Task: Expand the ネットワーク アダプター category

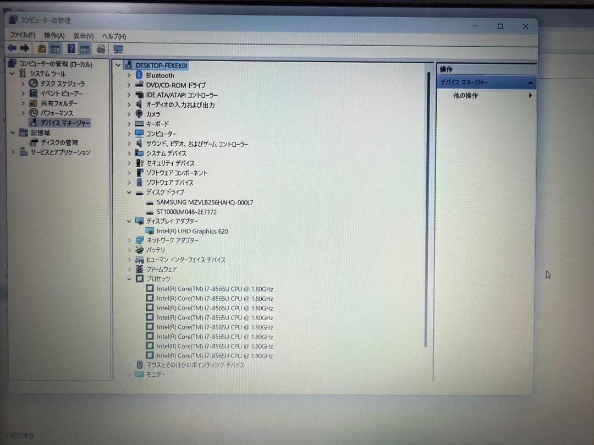Action: (129, 240)
